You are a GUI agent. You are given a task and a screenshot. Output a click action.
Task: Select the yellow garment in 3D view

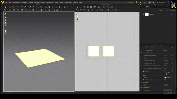pos(40,58)
